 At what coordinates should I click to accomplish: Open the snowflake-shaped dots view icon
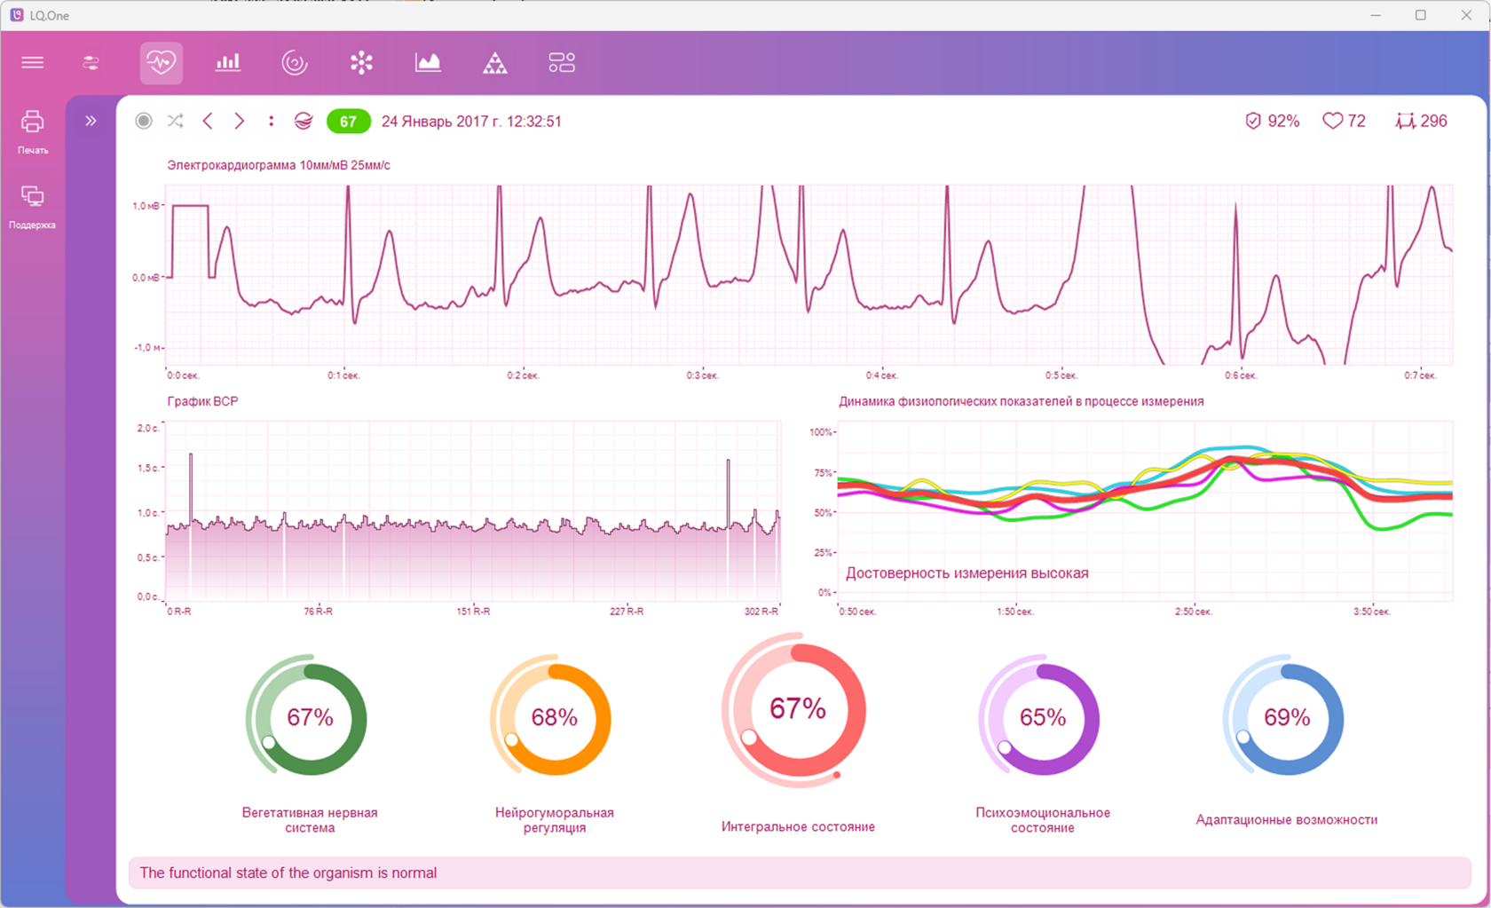point(361,62)
